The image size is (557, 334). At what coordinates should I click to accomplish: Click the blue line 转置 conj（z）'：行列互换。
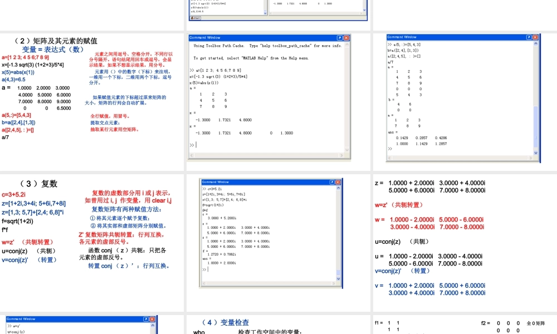130,266
